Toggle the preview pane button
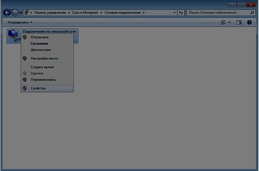Screen dimensions: 259x171 pos(239,22)
